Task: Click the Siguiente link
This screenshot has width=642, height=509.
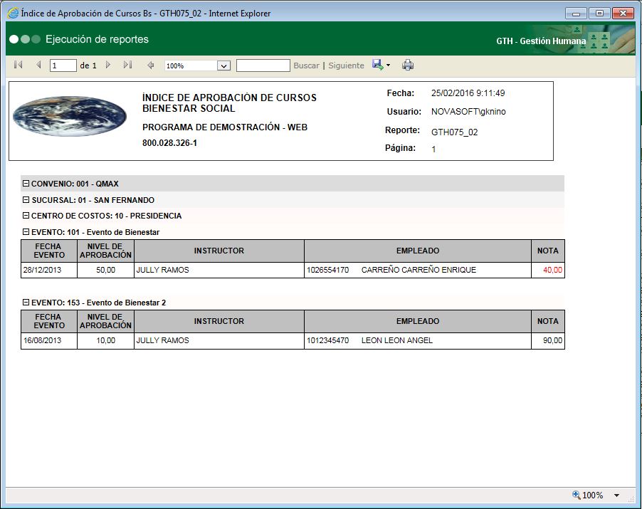Action: (x=346, y=65)
